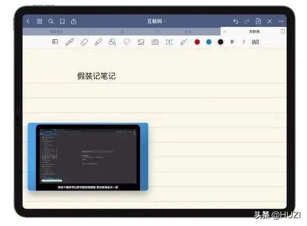Click the 假装记笔记 text on the page
This screenshot has height=226, width=307.
tap(96, 76)
